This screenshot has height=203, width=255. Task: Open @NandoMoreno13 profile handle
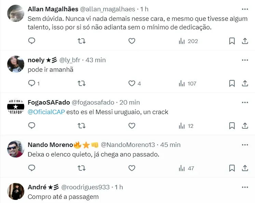tap(128, 145)
